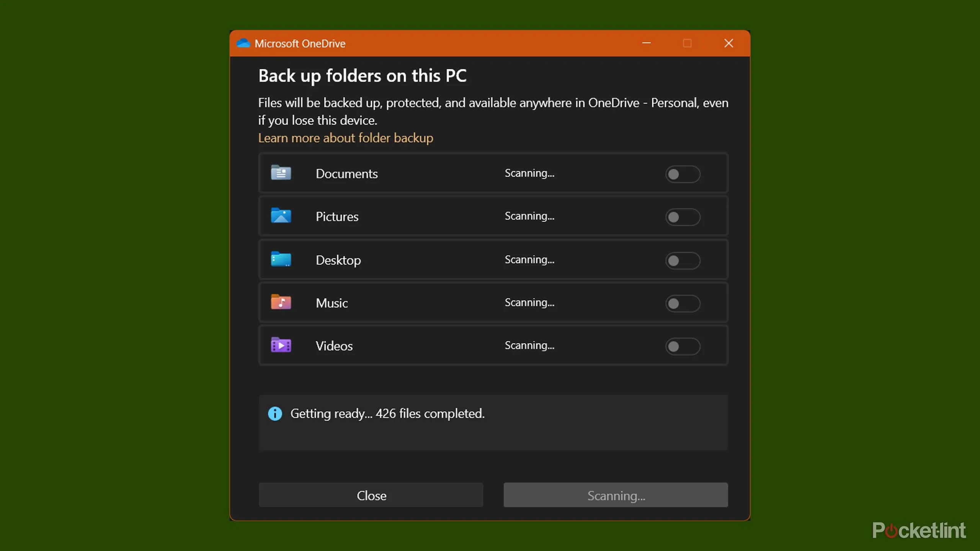Open Learn more about folder backup
980x551 pixels.
346,138
